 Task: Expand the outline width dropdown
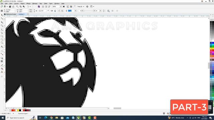coord(76,11)
